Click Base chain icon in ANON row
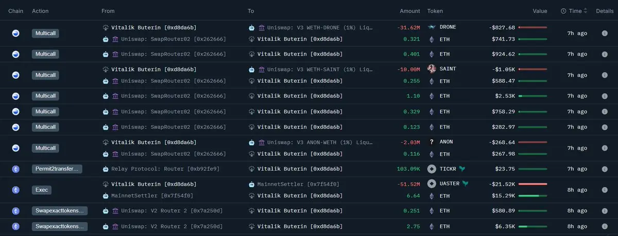This screenshot has height=236, width=618. coord(15,148)
